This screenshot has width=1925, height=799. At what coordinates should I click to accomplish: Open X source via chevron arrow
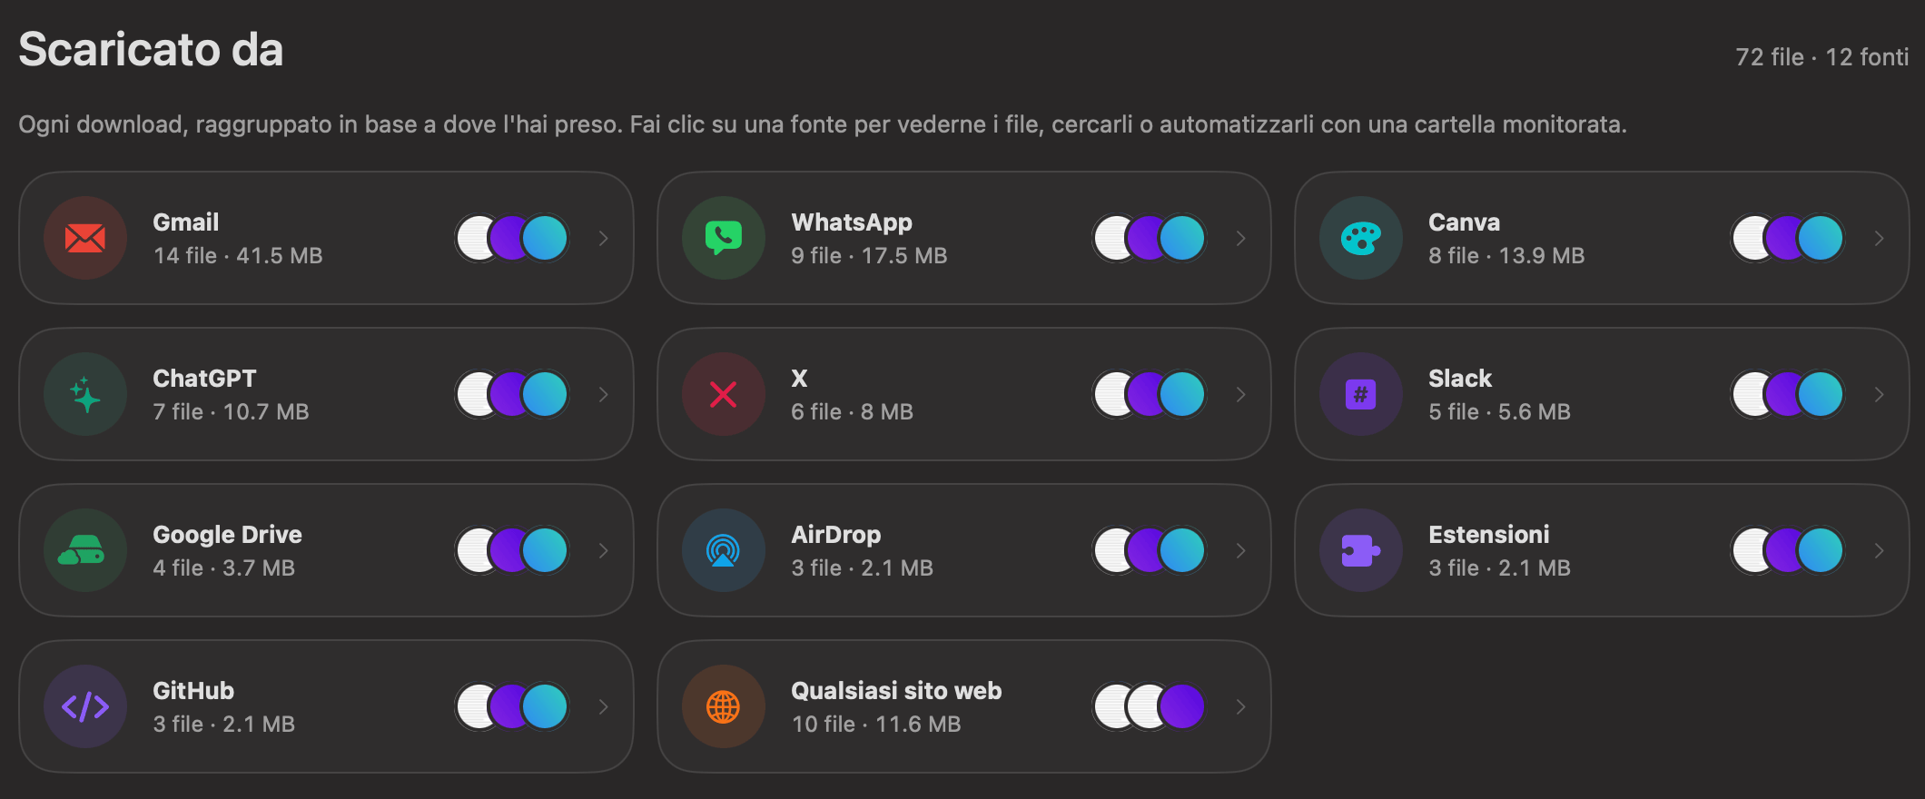click(x=1241, y=394)
